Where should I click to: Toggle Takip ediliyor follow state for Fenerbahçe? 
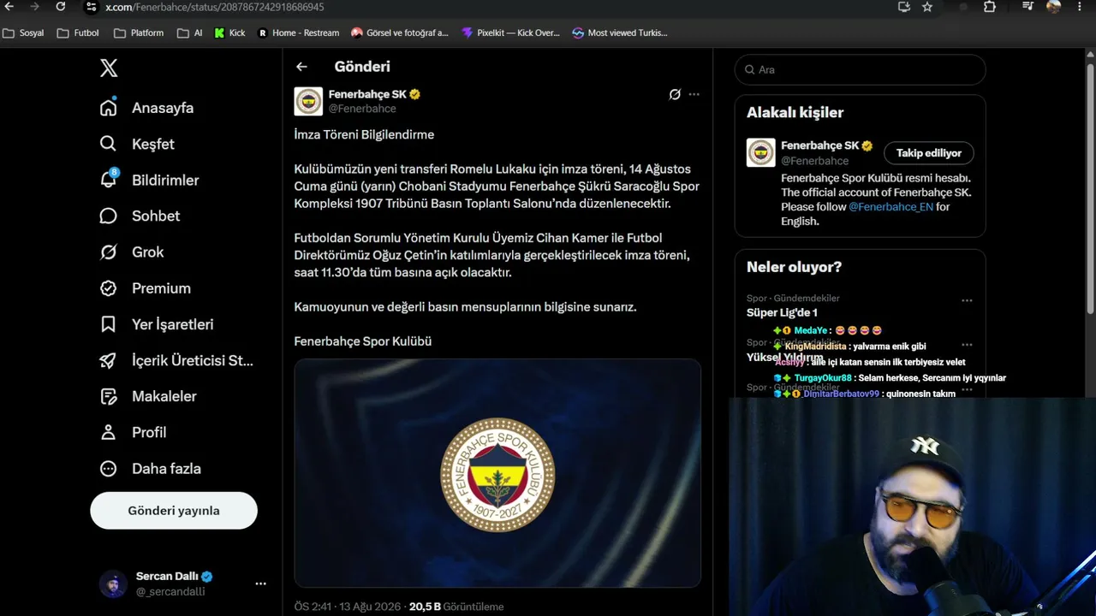(x=929, y=153)
